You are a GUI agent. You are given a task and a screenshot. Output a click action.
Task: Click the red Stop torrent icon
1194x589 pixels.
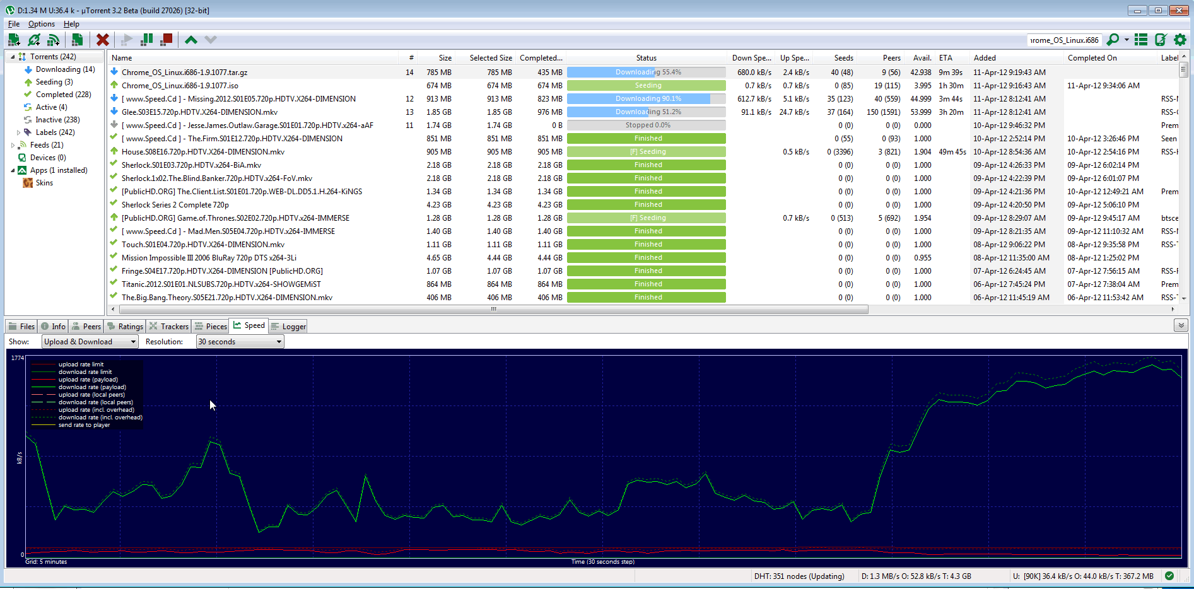tap(167, 40)
